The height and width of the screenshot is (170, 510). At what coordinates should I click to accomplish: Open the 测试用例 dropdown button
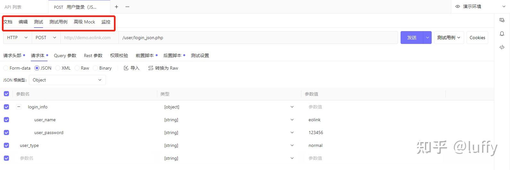point(449,38)
